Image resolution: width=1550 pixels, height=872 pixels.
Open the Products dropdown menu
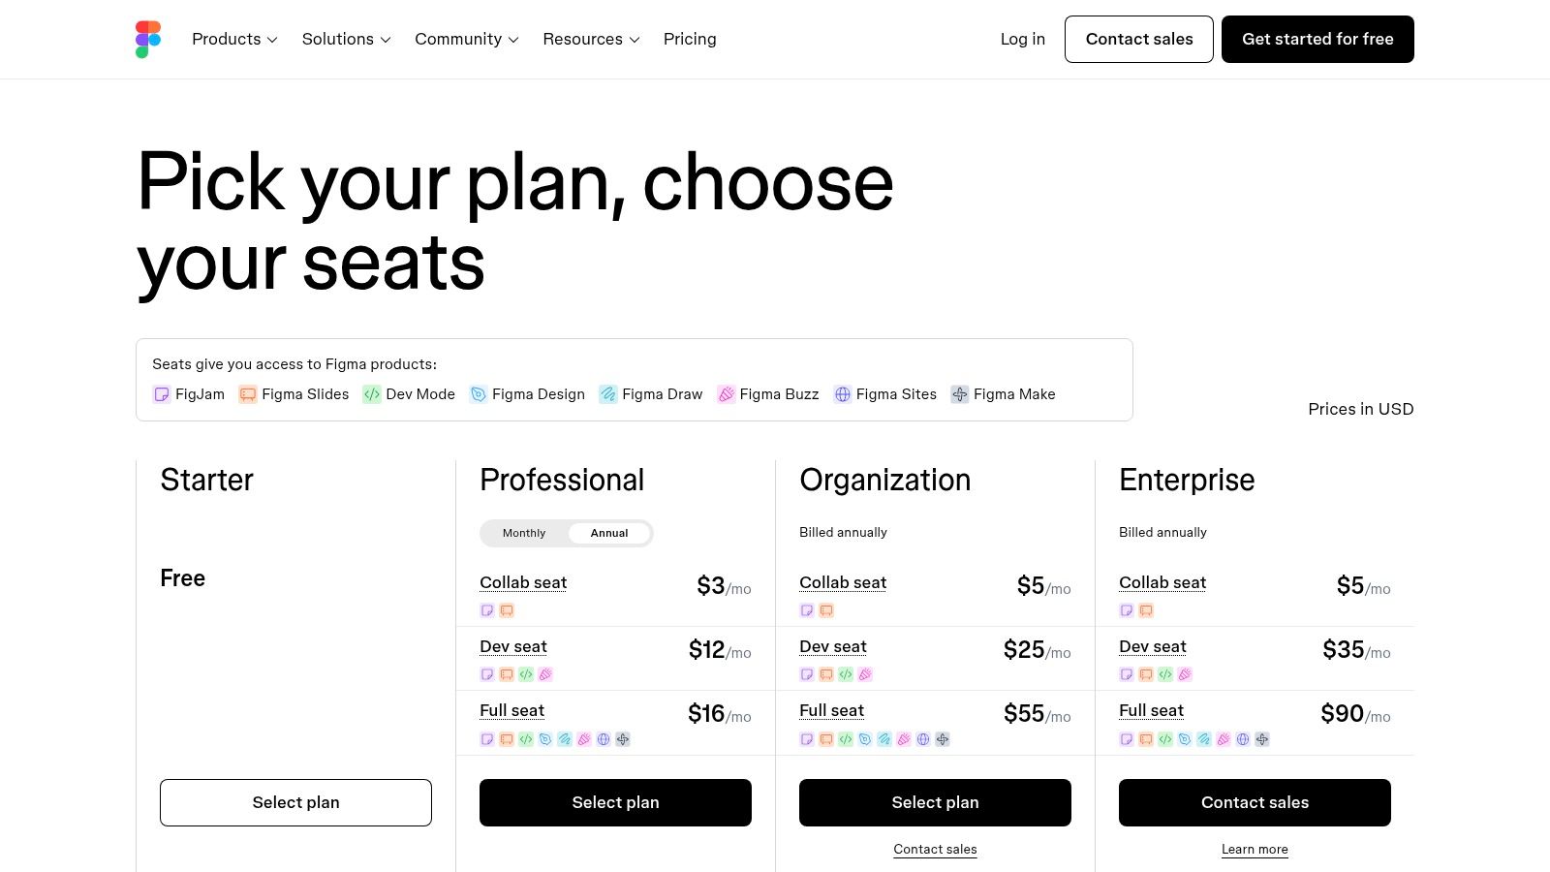(x=233, y=39)
